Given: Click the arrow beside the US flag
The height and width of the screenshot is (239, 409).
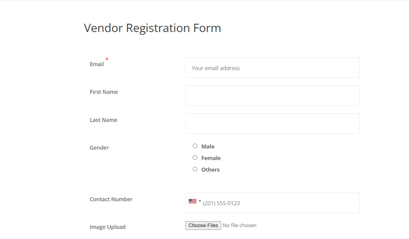Looking at the screenshot, I should [x=199, y=201].
